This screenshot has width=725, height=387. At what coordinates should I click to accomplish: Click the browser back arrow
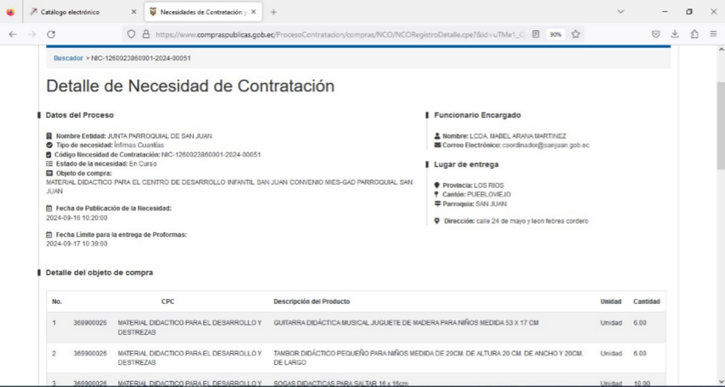(11, 34)
